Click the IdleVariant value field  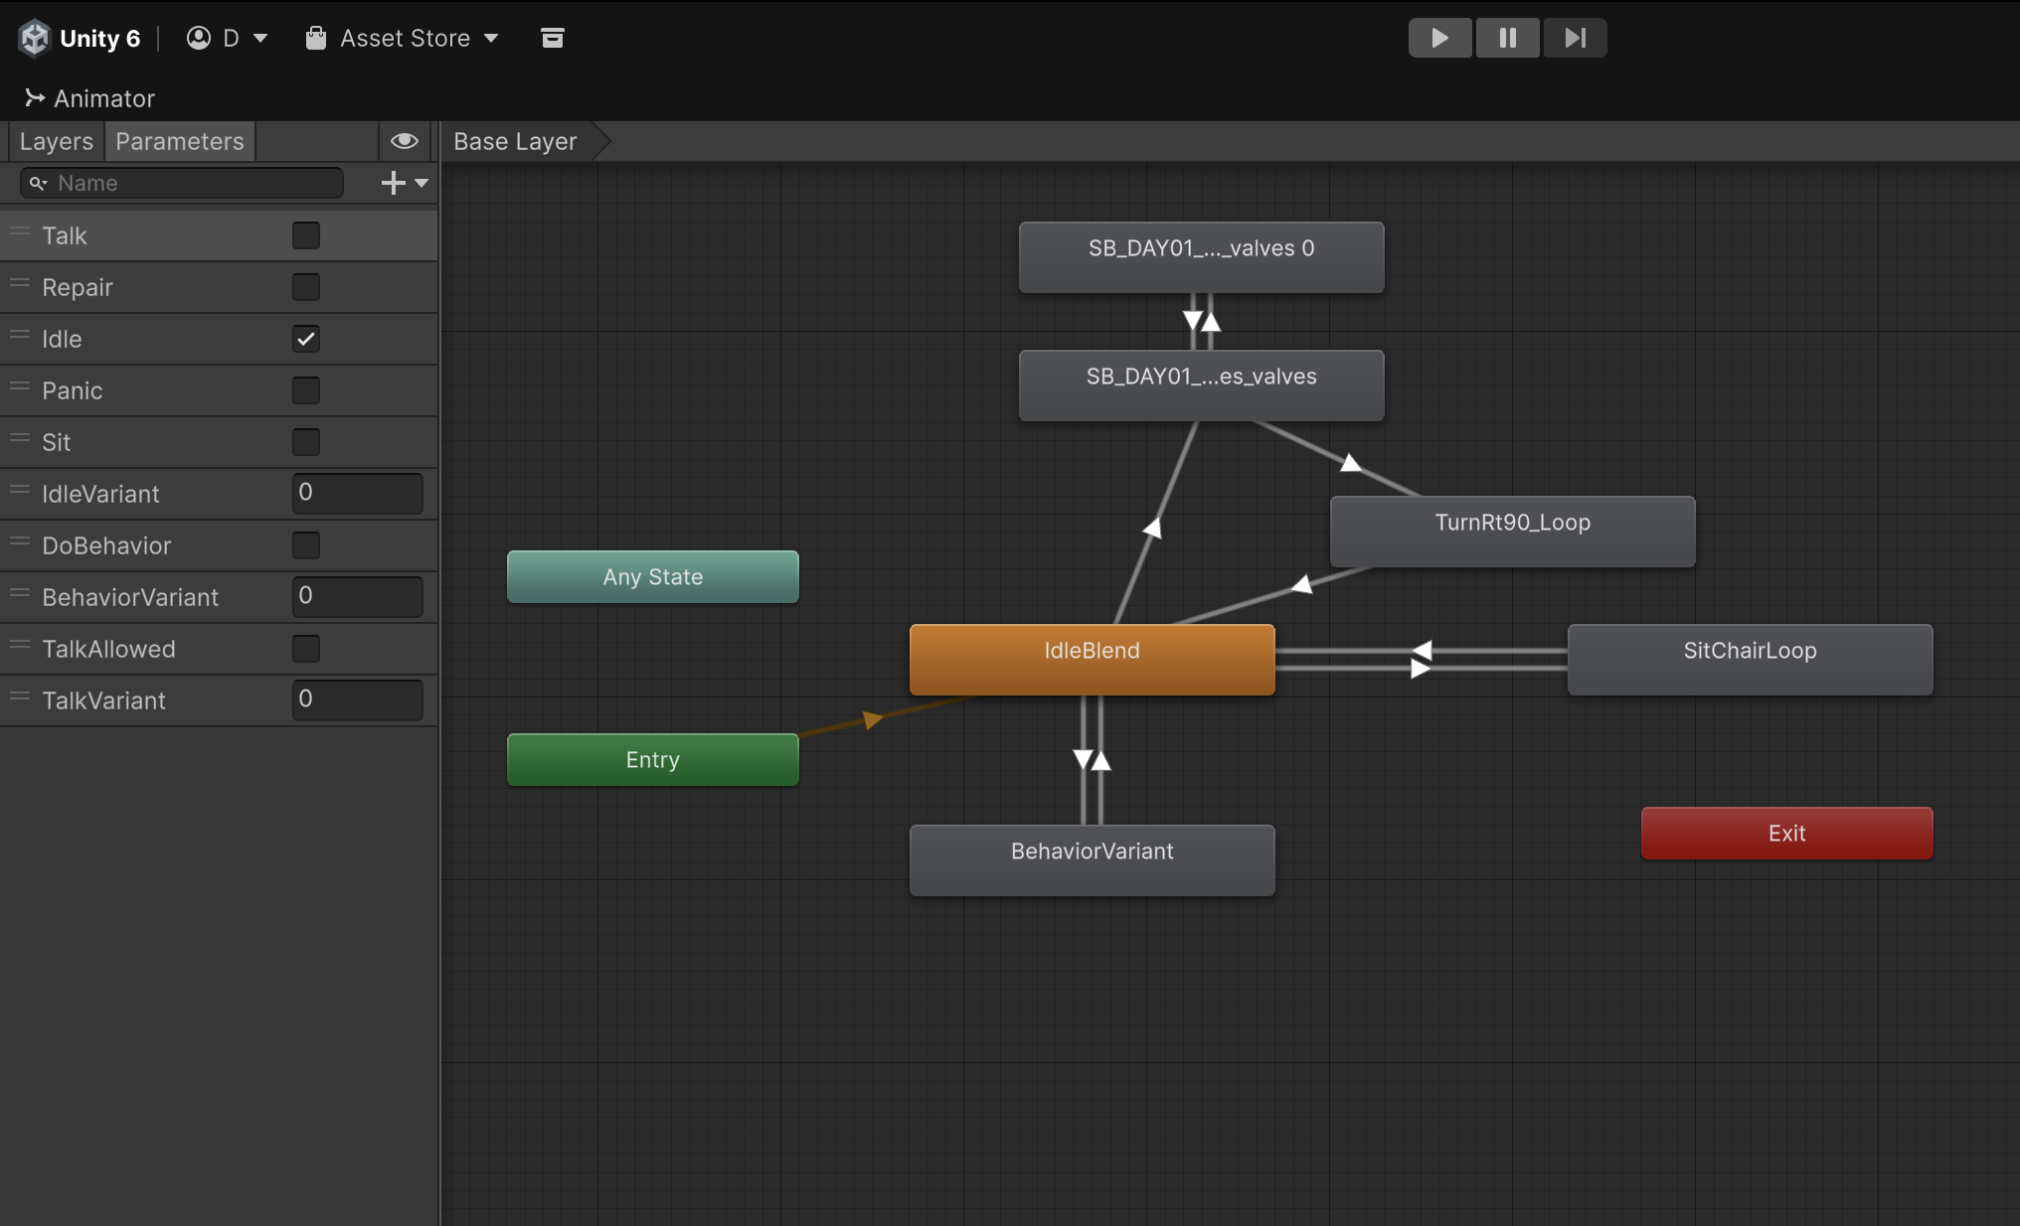(x=358, y=493)
